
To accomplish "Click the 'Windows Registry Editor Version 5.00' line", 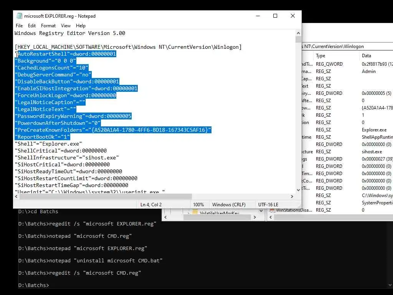I will 70,33.
